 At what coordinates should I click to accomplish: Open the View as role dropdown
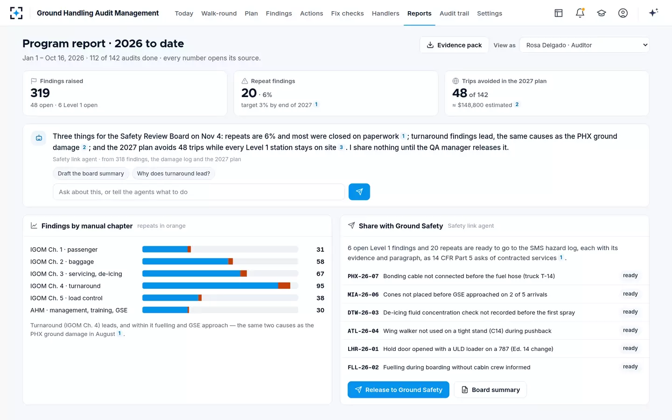(584, 45)
